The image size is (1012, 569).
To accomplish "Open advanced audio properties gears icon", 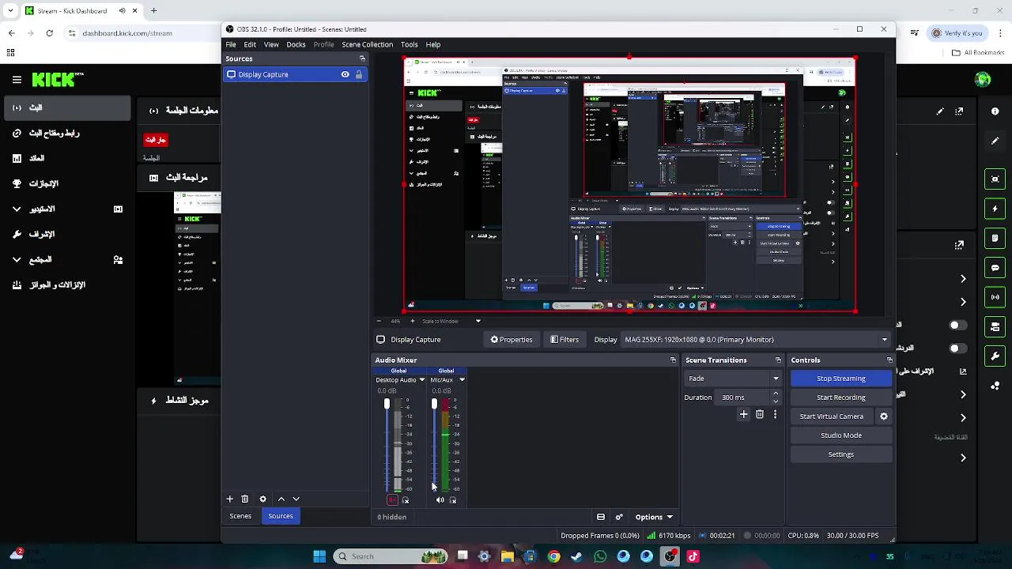I will (619, 518).
